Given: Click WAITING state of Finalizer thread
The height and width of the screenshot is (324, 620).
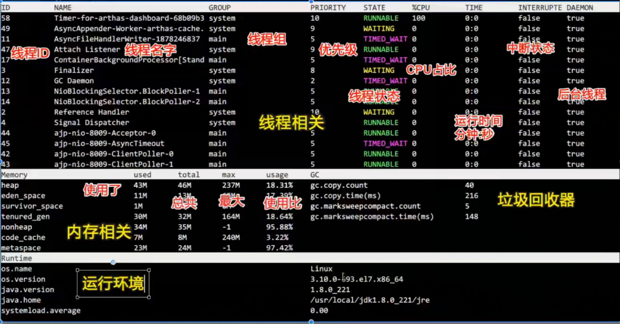Looking at the screenshot, I should click(379, 70).
